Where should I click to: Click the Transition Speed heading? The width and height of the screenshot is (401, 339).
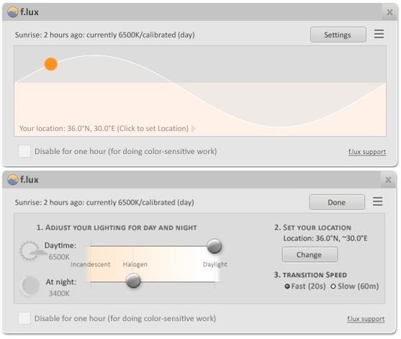(310, 275)
